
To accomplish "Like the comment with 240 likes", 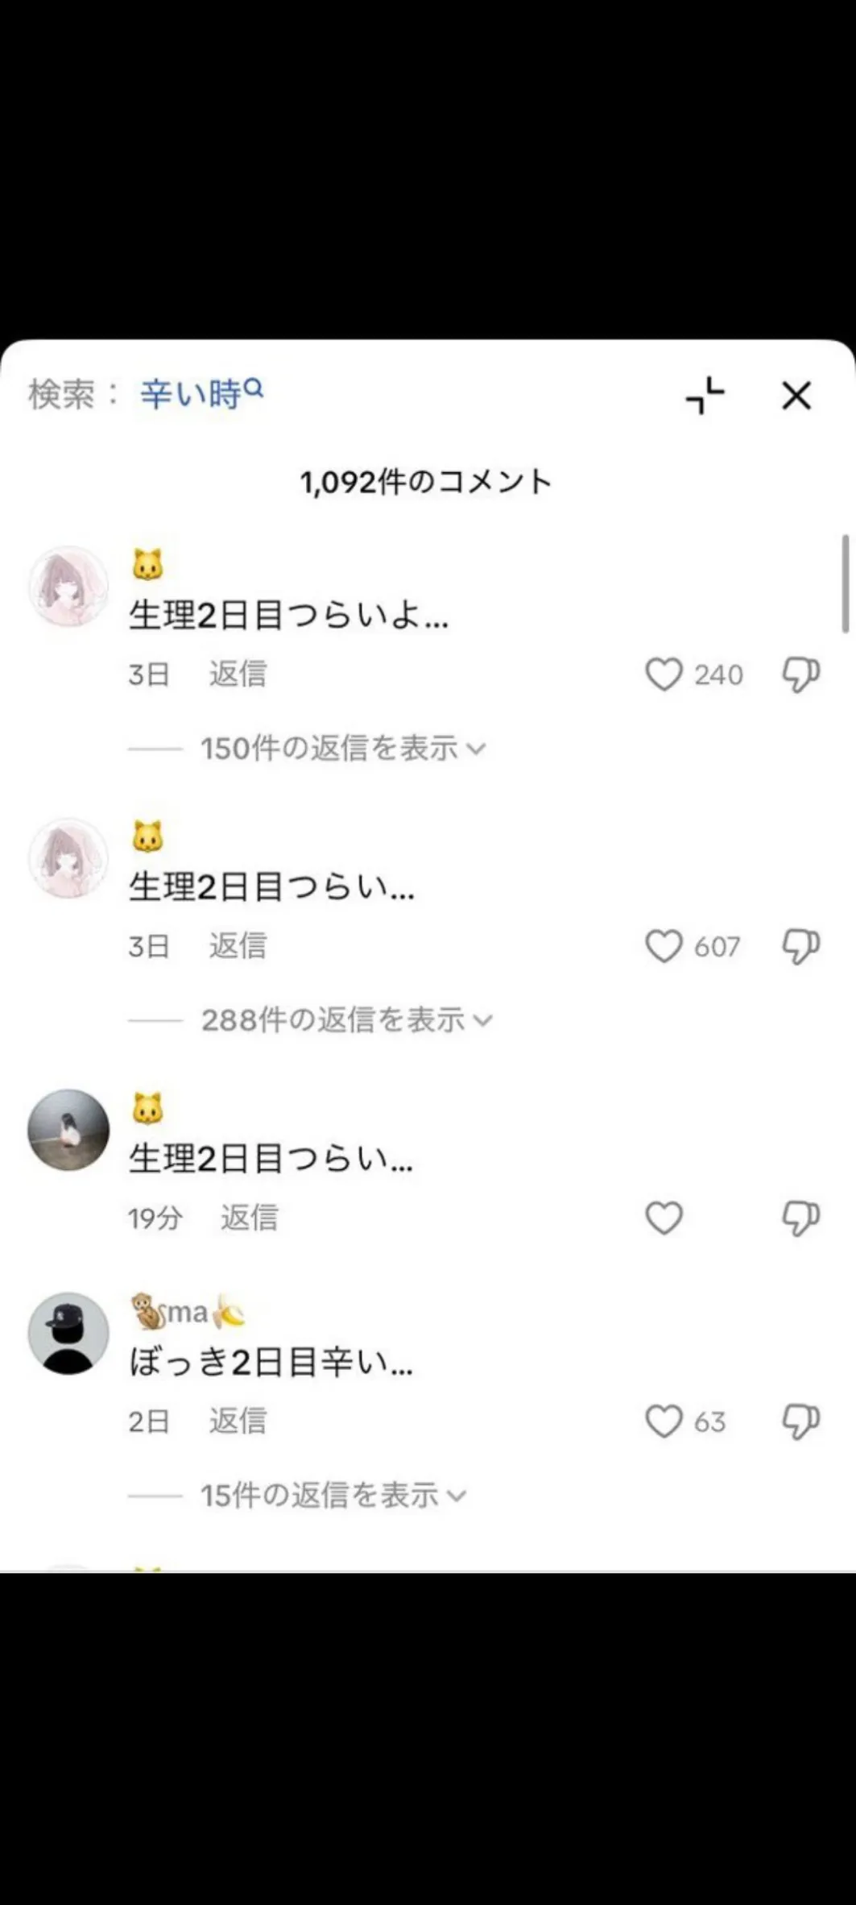I will (664, 674).
